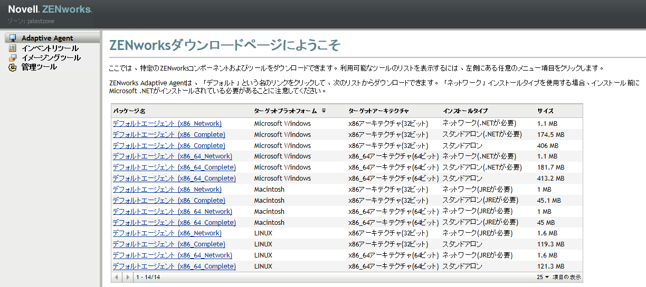
Task: Click the 119.3 MB size cell
Action: (550, 244)
